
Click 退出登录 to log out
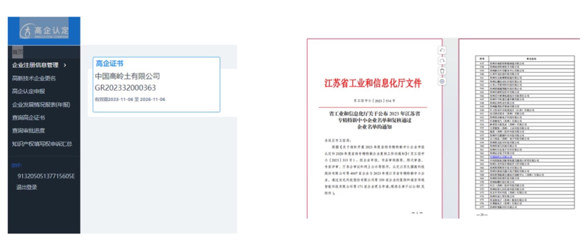[26, 187]
